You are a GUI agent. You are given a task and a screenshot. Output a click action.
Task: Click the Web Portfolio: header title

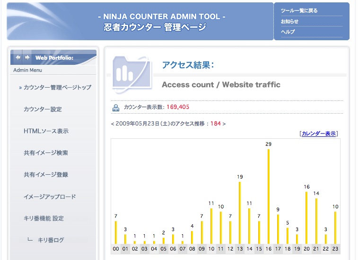(x=54, y=58)
